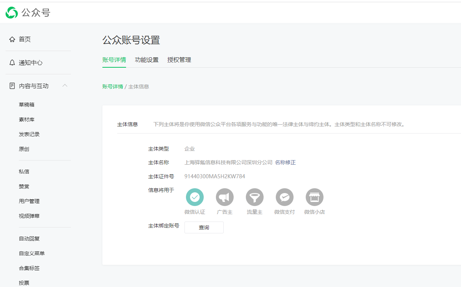
Task: Open 私信 in the sidebar
Action: 24,172
